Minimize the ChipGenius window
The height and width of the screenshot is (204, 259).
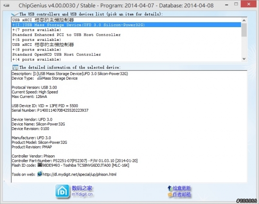click(x=227, y=5)
